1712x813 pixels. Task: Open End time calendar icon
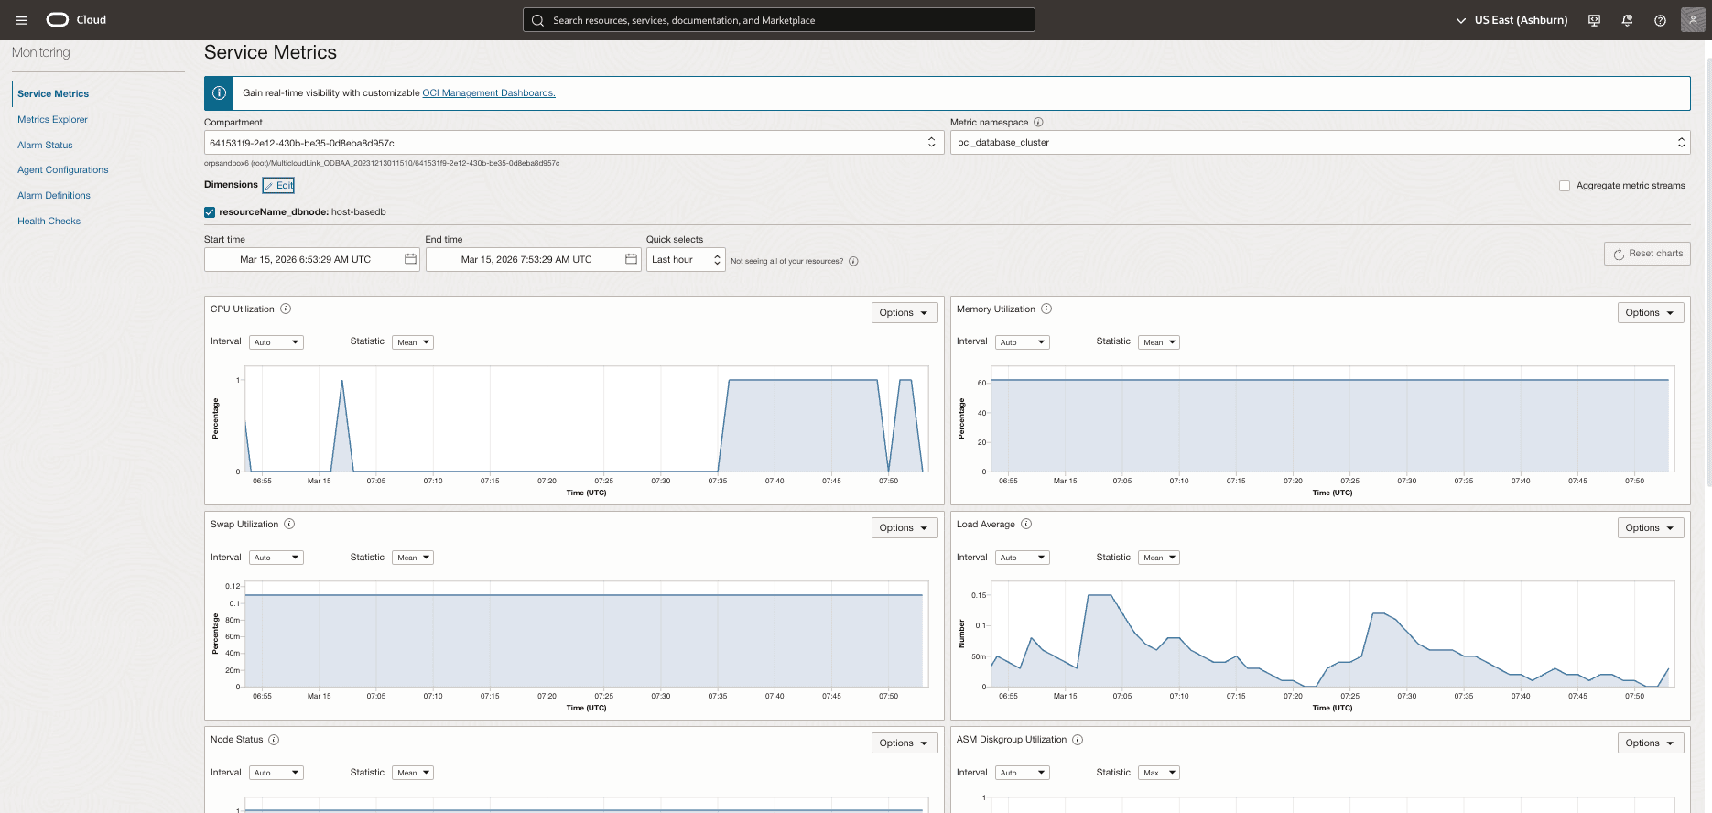pyautogui.click(x=631, y=259)
